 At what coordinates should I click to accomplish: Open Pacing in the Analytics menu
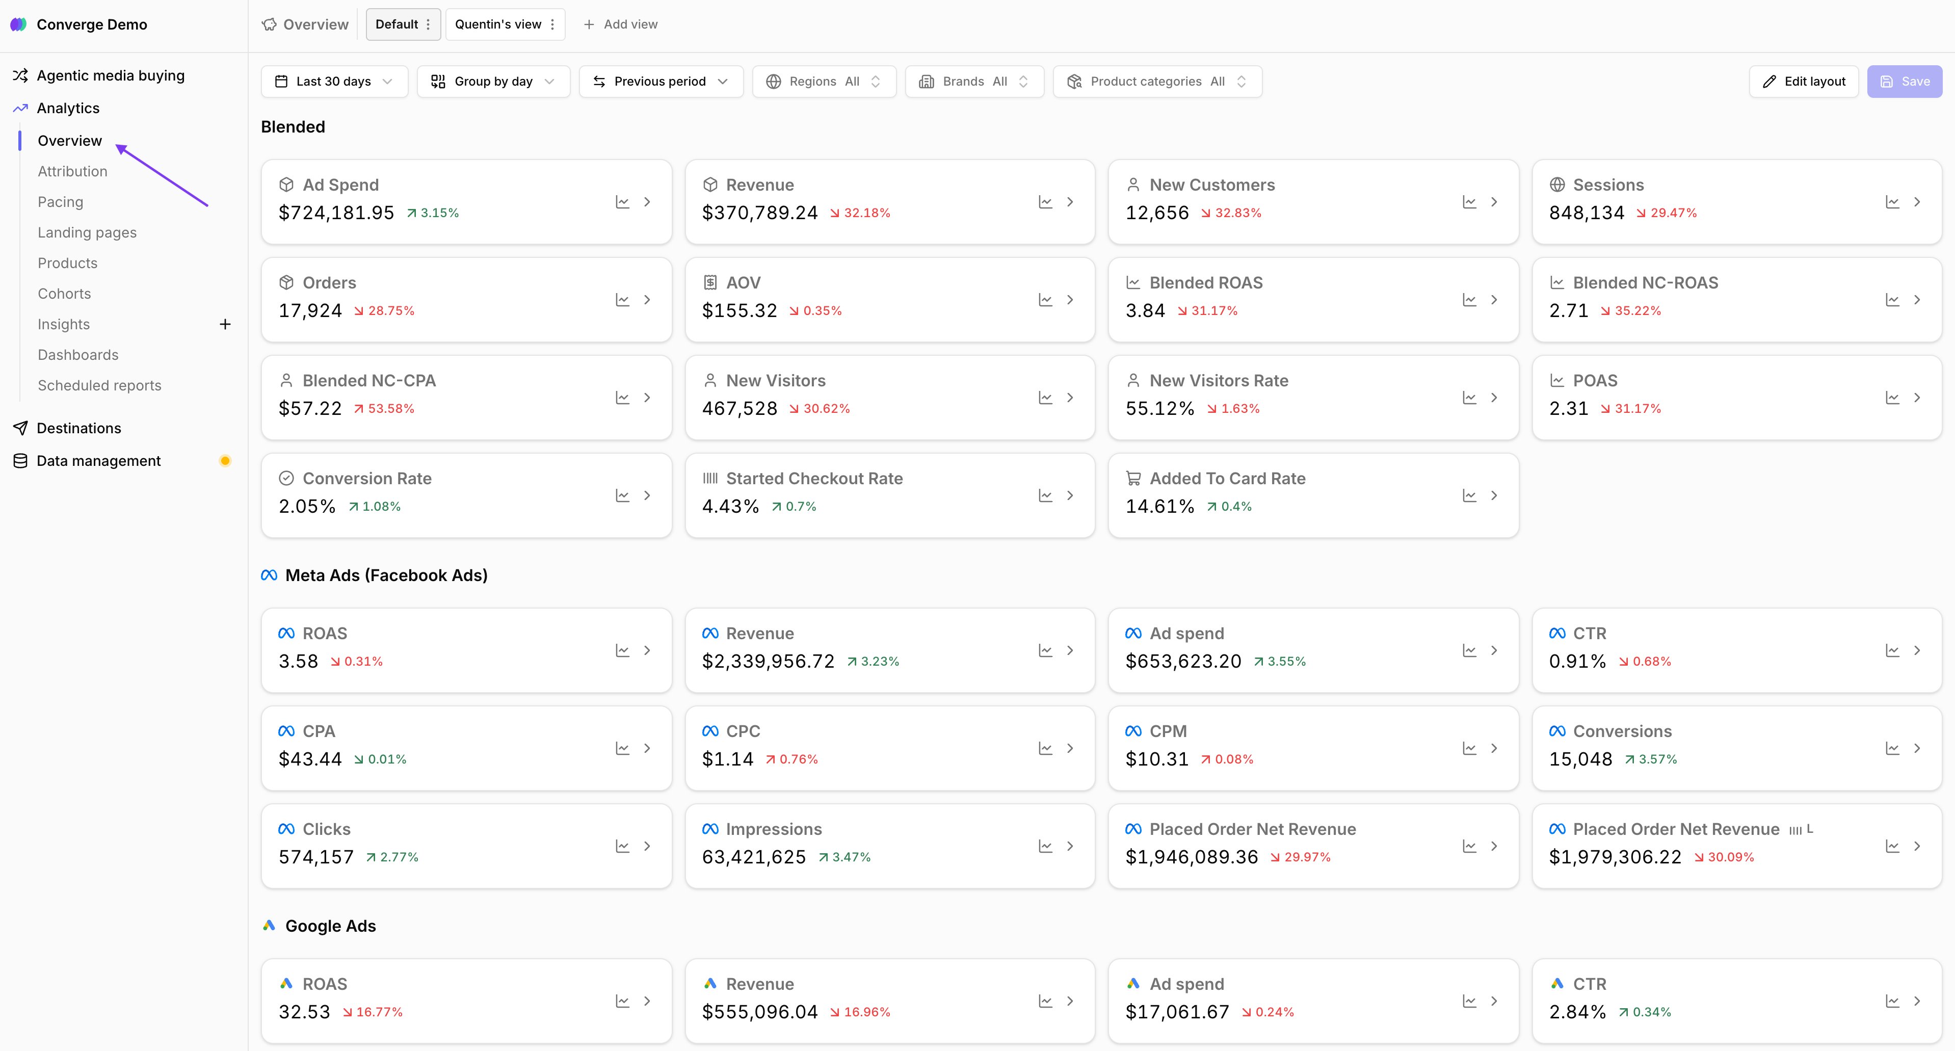(x=61, y=202)
